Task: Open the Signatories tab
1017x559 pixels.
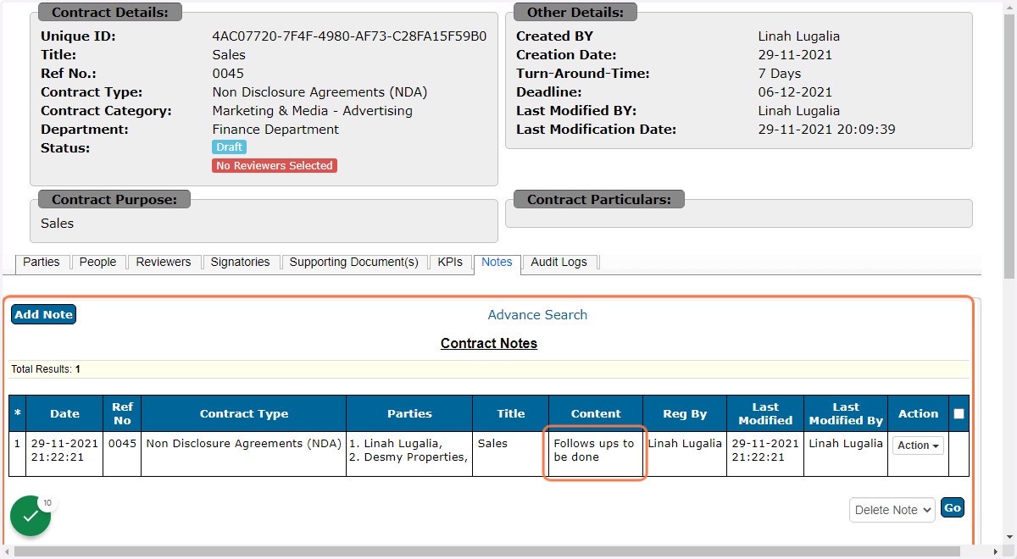Action: click(x=240, y=263)
